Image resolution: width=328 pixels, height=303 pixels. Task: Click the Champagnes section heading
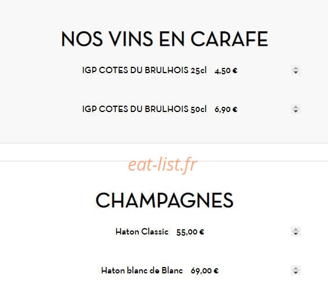click(x=164, y=200)
